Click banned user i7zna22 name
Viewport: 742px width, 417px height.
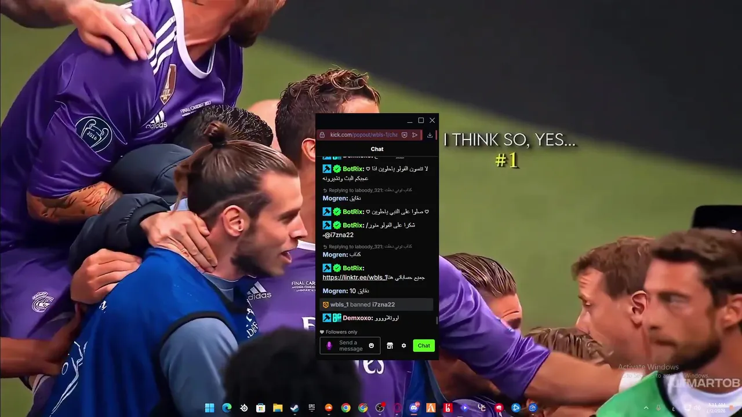(383, 305)
